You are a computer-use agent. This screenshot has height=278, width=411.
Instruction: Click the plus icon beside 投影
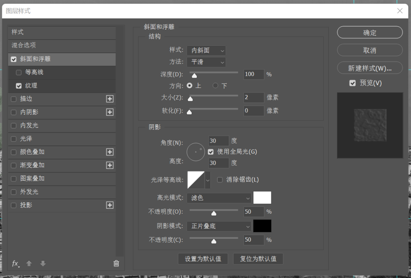110,205
